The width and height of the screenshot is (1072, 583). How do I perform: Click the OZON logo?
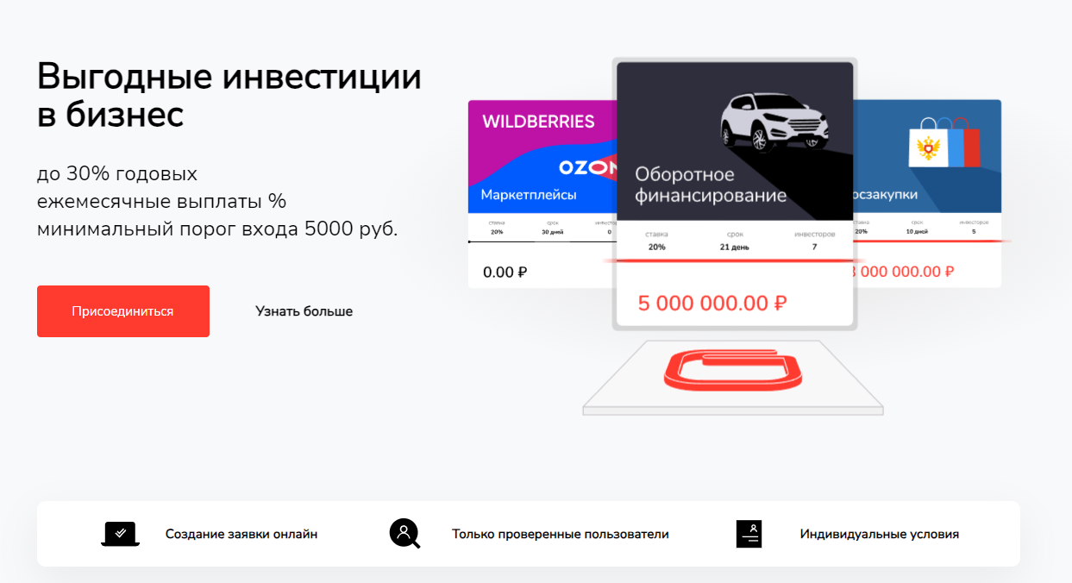pyautogui.click(x=588, y=167)
